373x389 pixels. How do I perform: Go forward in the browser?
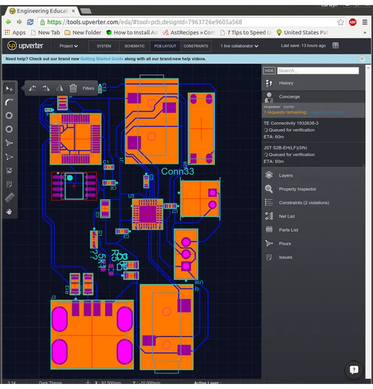pyautogui.click(x=19, y=22)
